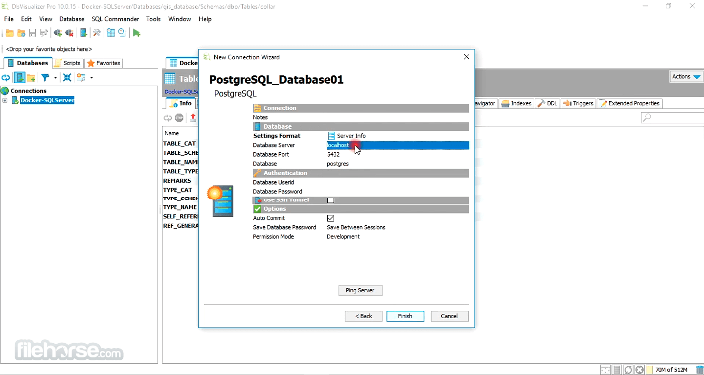Click the red export arrow icon in object view
Viewport: 704px width, 375px height.
193,117
